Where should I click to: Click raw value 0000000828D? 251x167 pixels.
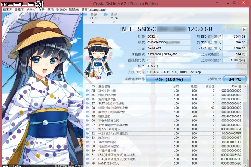pos(231,159)
